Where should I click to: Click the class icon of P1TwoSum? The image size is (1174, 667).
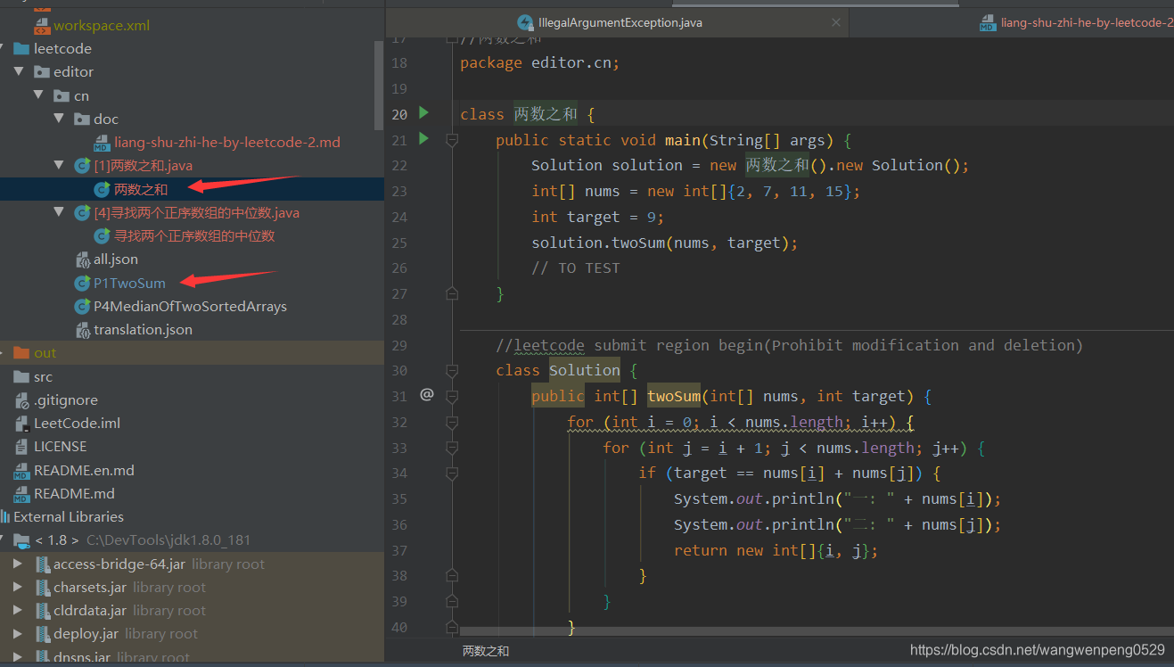(x=83, y=283)
